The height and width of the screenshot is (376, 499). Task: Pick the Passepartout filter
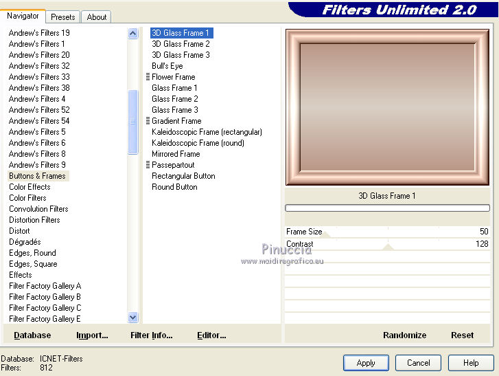tap(173, 165)
